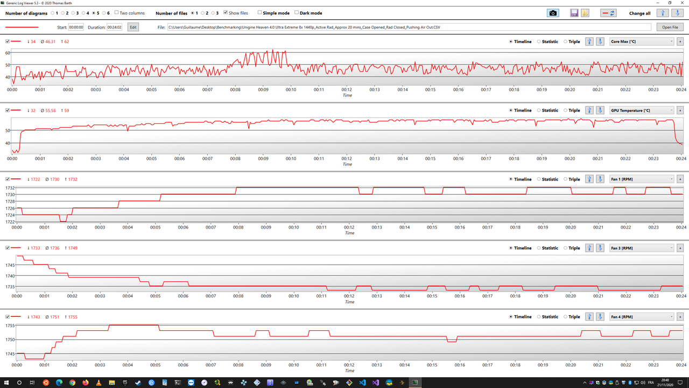Enable the Two columns checkbox
This screenshot has height=388, width=689.
(117, 13)
